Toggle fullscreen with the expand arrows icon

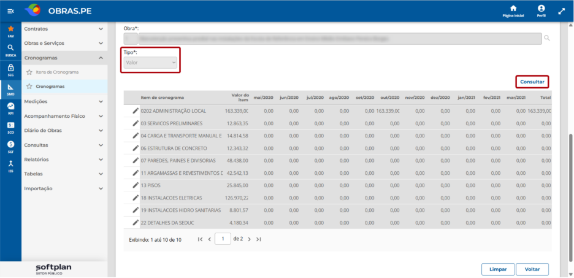pyautogui.click(x=562, y=12)
